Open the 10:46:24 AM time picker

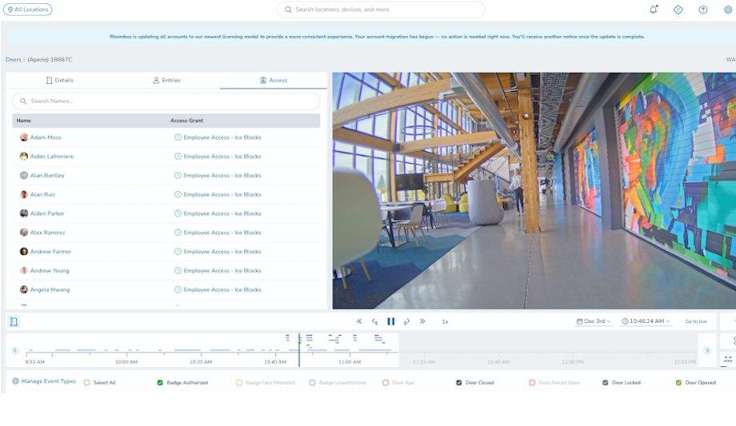pos(646,321)
